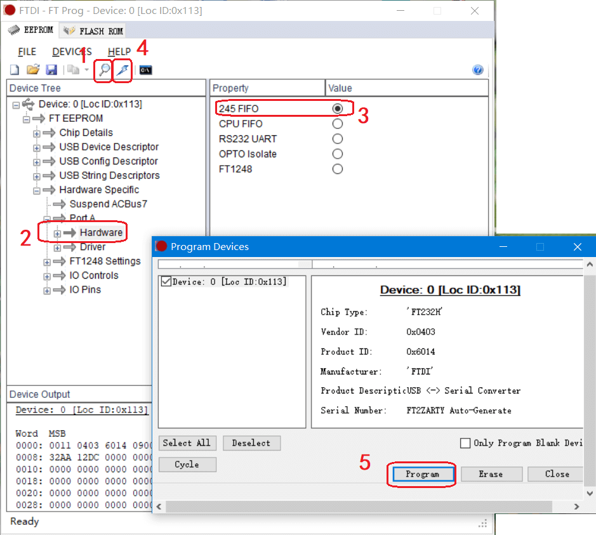
Task: Click the Erase button
Action: tap(491, 474)
